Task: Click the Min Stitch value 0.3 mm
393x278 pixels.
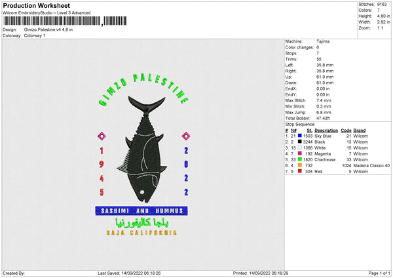Action: point(324,106)
